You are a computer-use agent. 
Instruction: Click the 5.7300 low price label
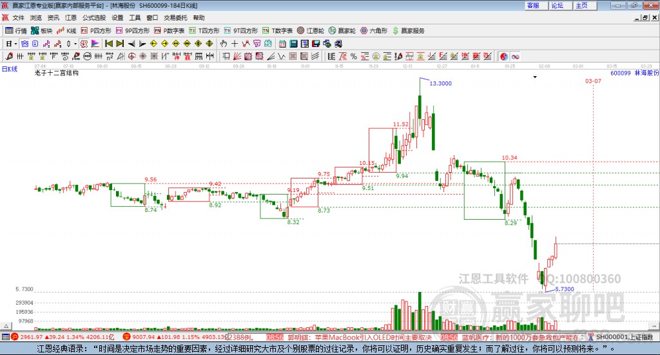(565, 289)
